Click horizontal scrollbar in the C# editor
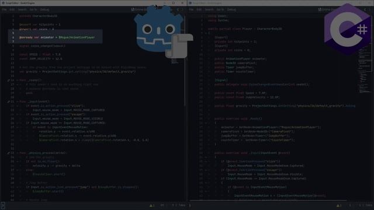Screen dimensions: 374x210 (x=268, y=201)
